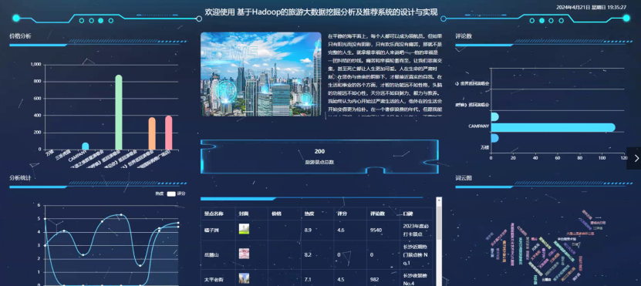
Task: Open the 岳麓山 cover thumbnail
Action: point(244,254)
